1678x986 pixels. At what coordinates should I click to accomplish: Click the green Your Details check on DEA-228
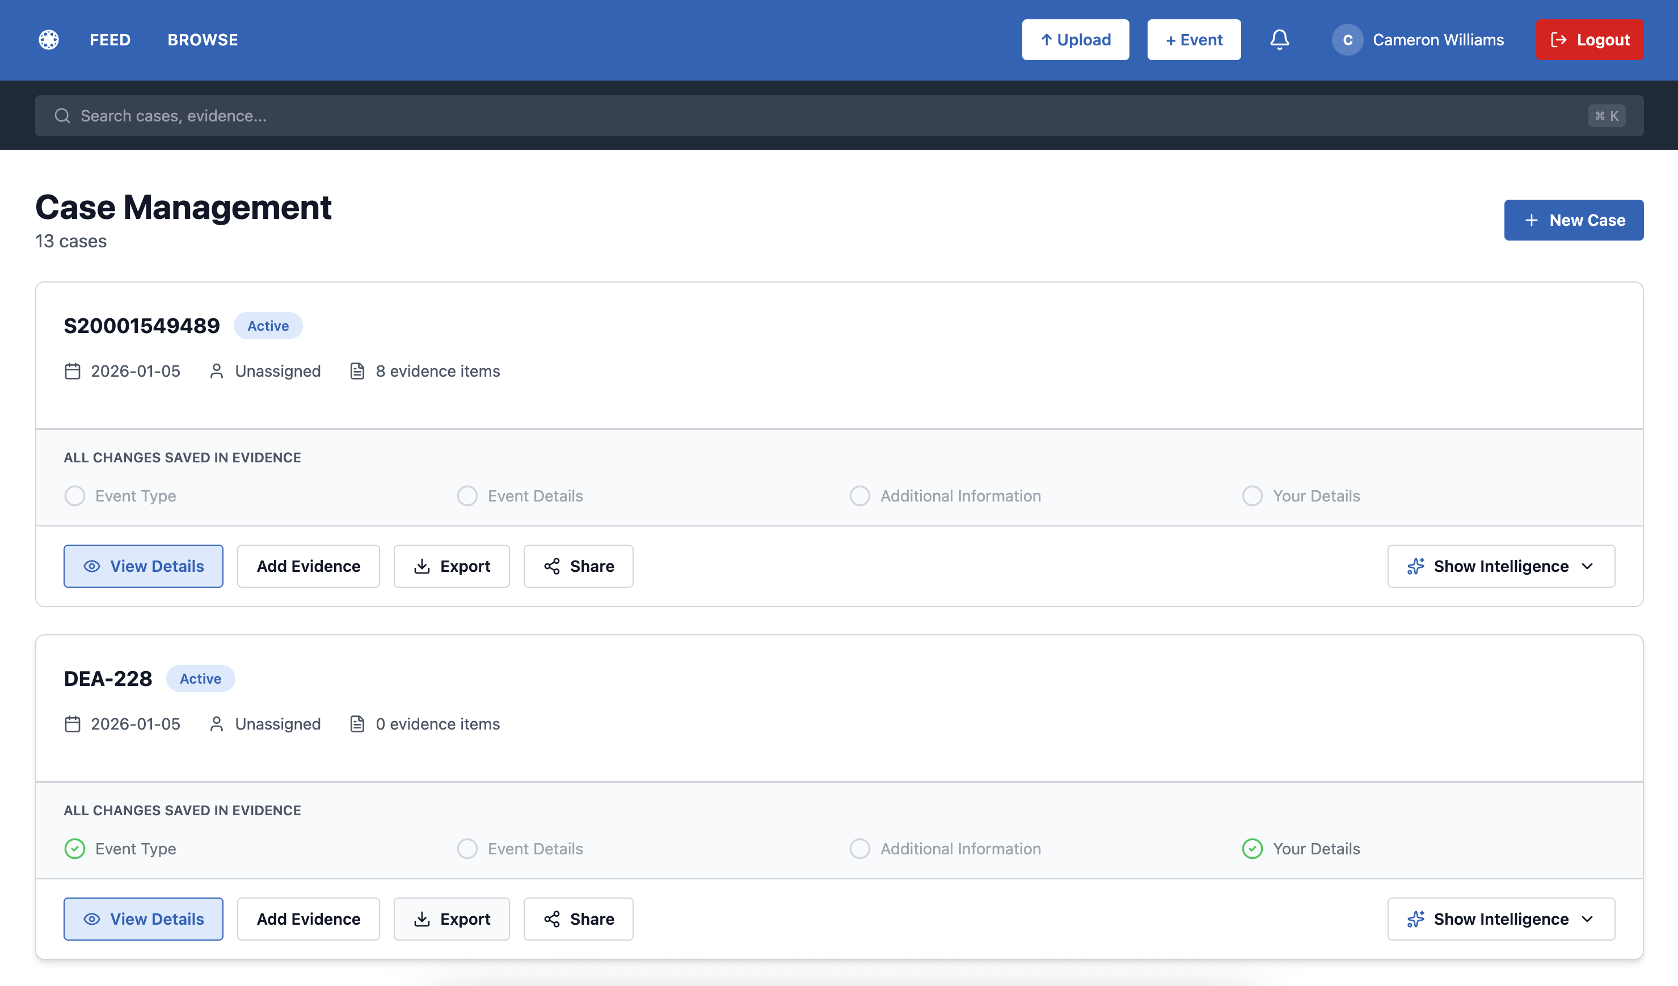coord(1253,848)
